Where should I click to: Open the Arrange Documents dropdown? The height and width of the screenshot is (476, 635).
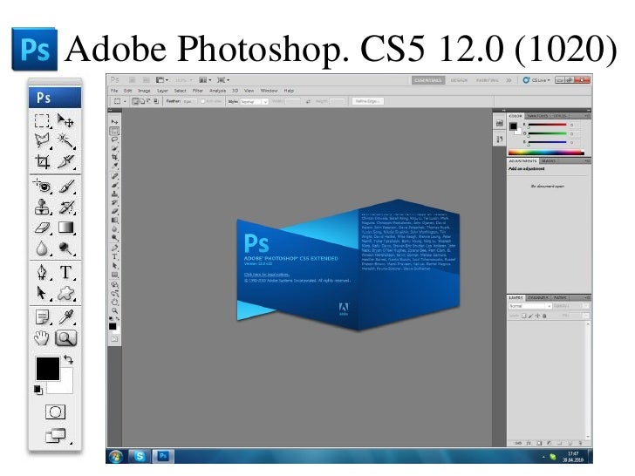205,80
